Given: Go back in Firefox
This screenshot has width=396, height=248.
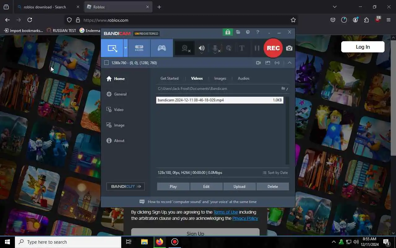Looking at the screenshot, I should [7, 20].
